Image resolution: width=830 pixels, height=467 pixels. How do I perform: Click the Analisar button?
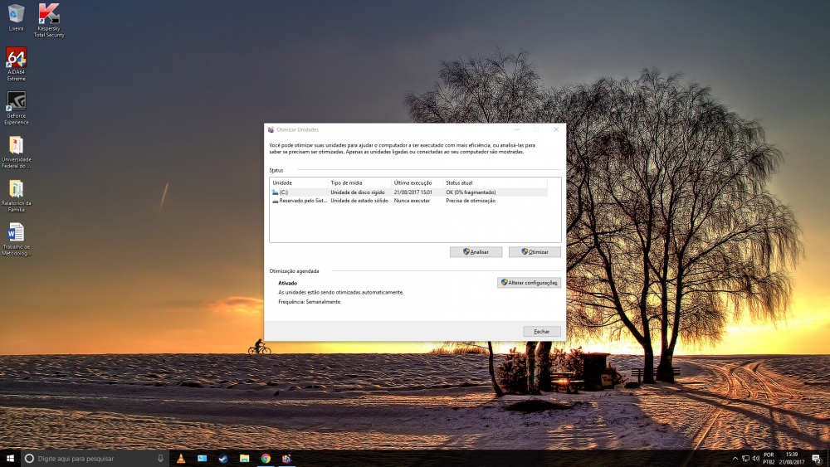click(x=476, y=251)
